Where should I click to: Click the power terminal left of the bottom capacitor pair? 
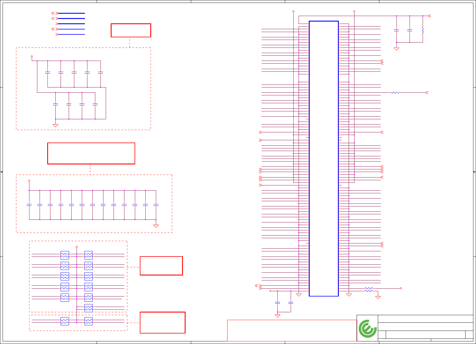pyautogui.click(x=270, y=291)
